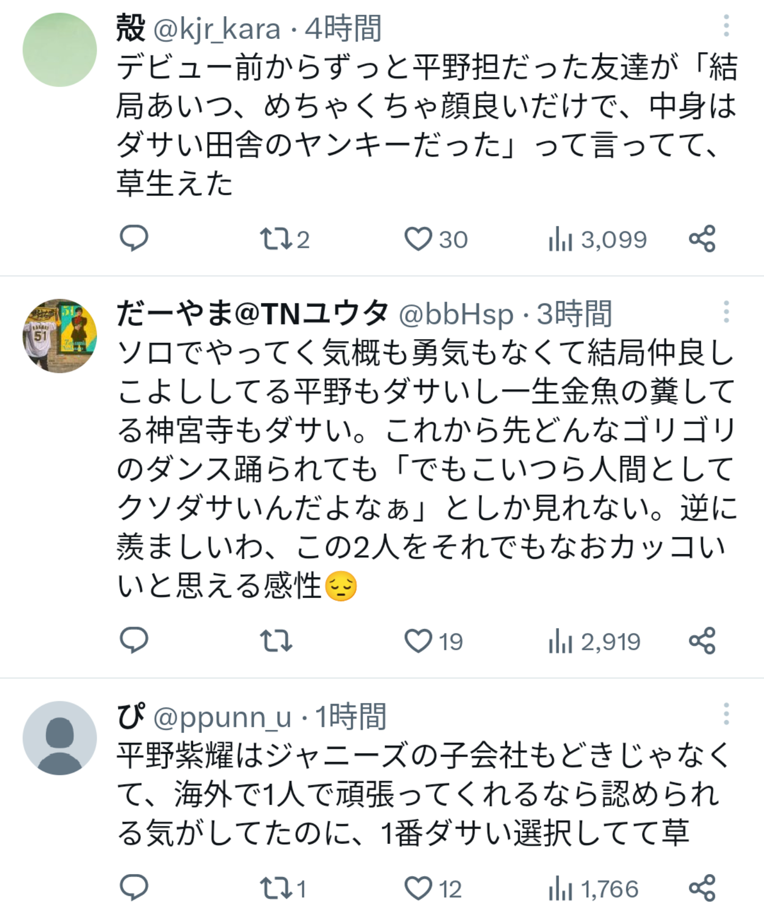Image resolution: width=764 pixels, height=913 pixels.
Task: View analytics showing 3,099 views
Action: coord(598,239)
